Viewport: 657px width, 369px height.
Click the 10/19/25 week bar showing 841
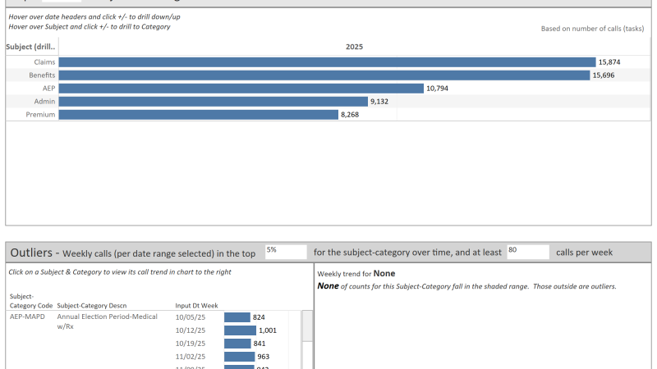coord(237,344)
